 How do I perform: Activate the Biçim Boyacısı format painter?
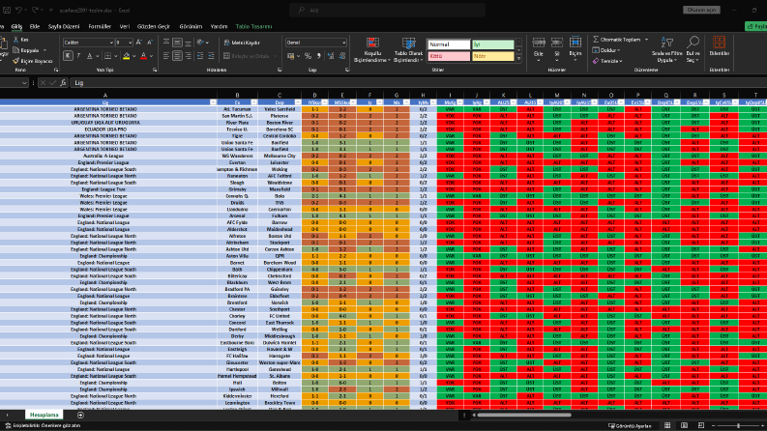pyautogui.click(x=32, y=61)
